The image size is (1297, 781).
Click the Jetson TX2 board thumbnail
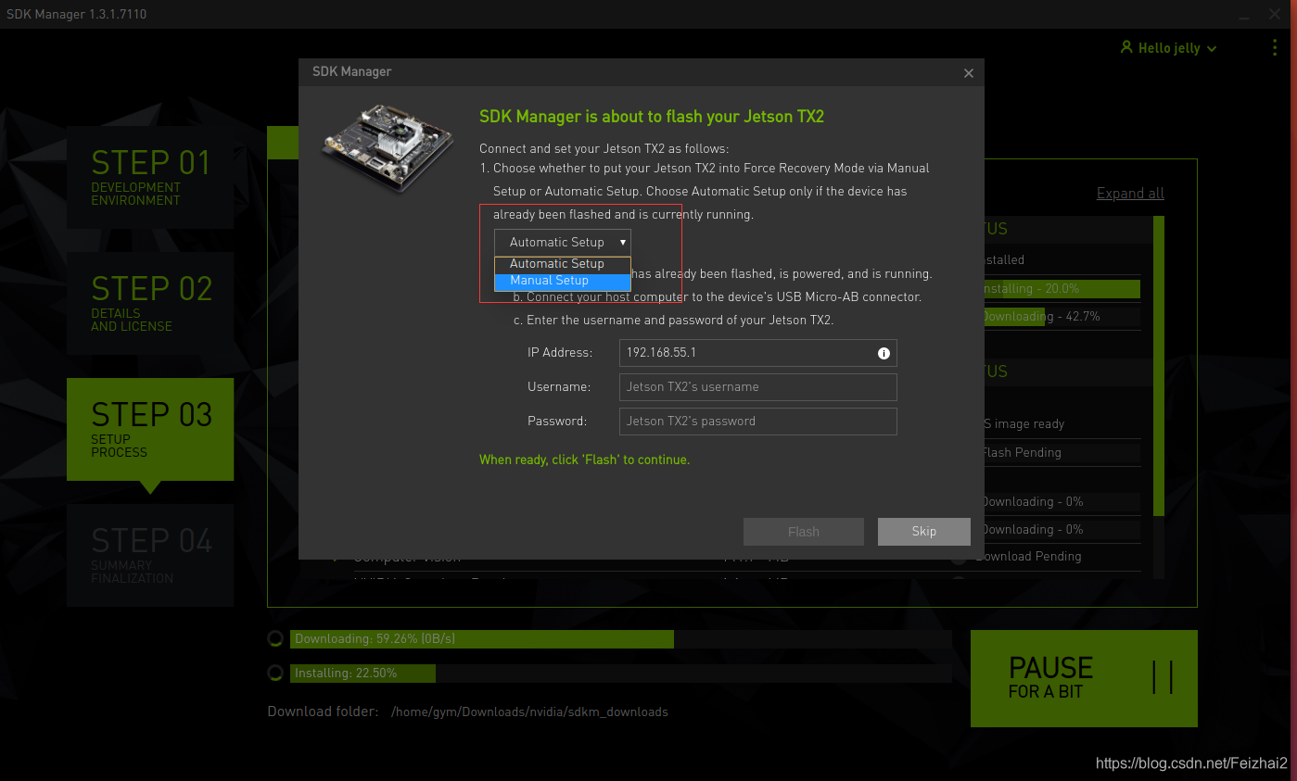(x=388, y=147)
